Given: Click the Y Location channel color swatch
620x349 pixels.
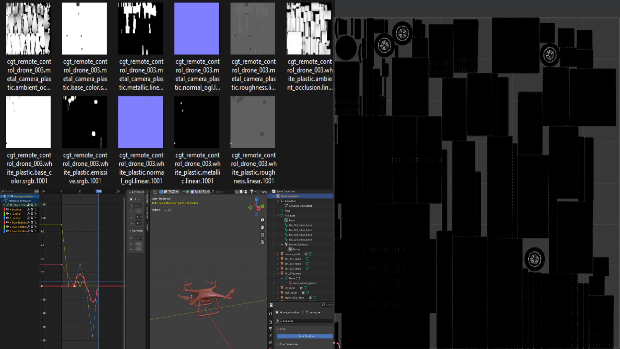Looking at the screenshot, I should (x=4, y=214).
